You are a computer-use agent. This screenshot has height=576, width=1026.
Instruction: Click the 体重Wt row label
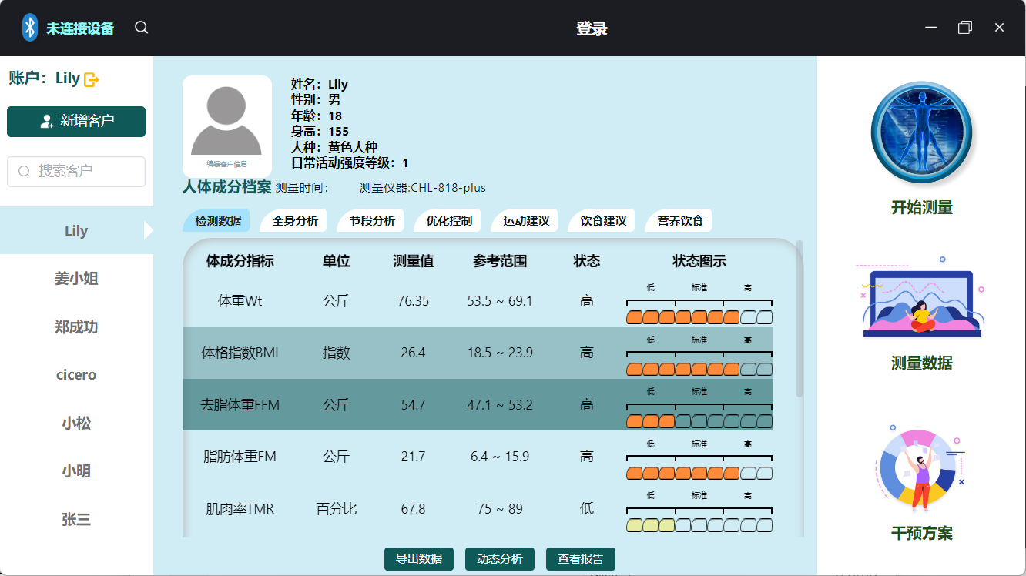(240, 301)
